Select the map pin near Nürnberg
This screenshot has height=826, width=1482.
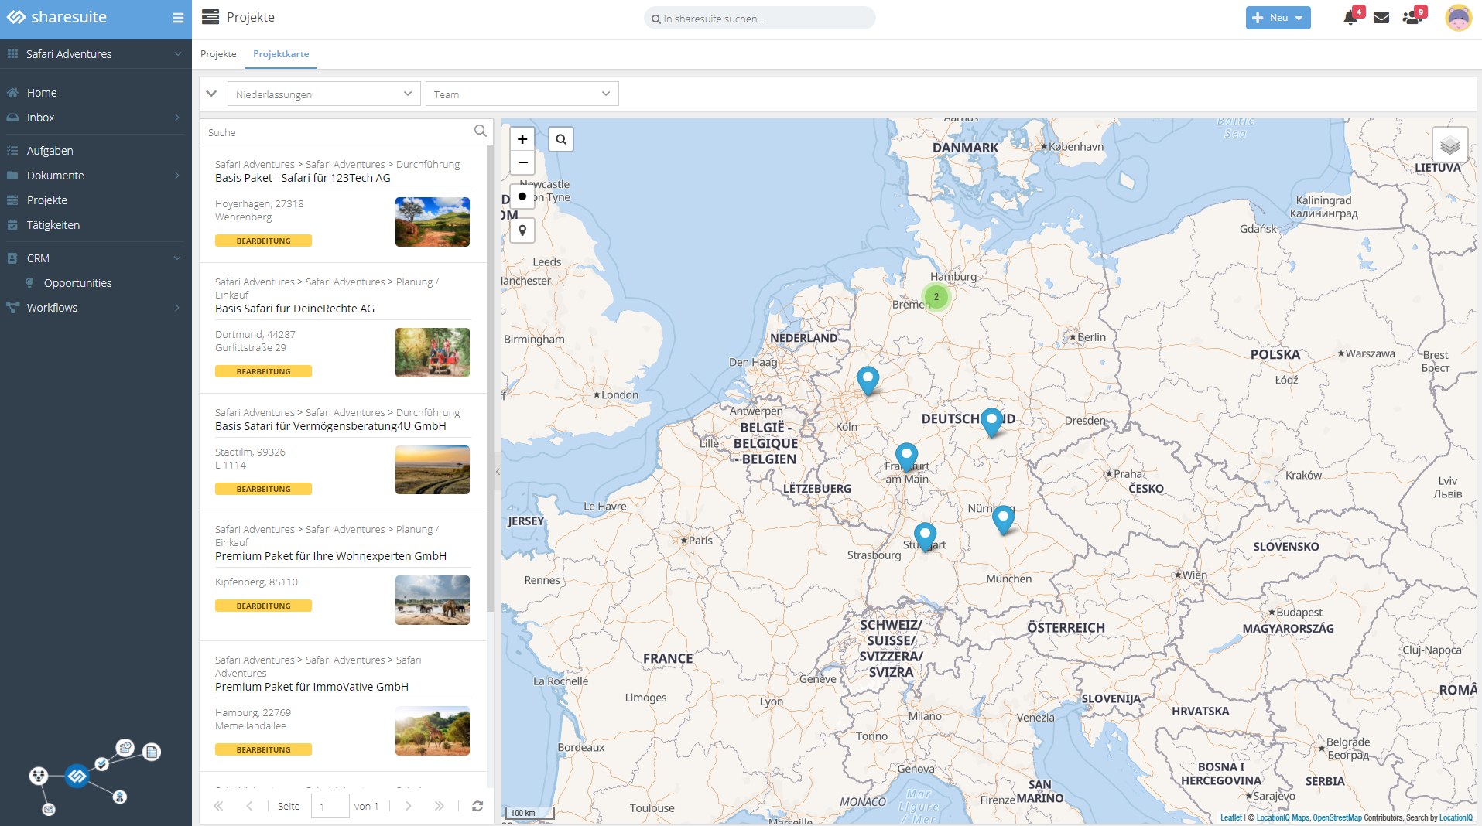[1003, 521]
